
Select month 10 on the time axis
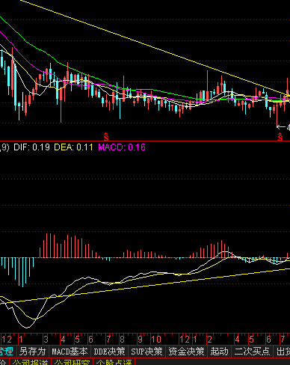[x=156, y=340]
